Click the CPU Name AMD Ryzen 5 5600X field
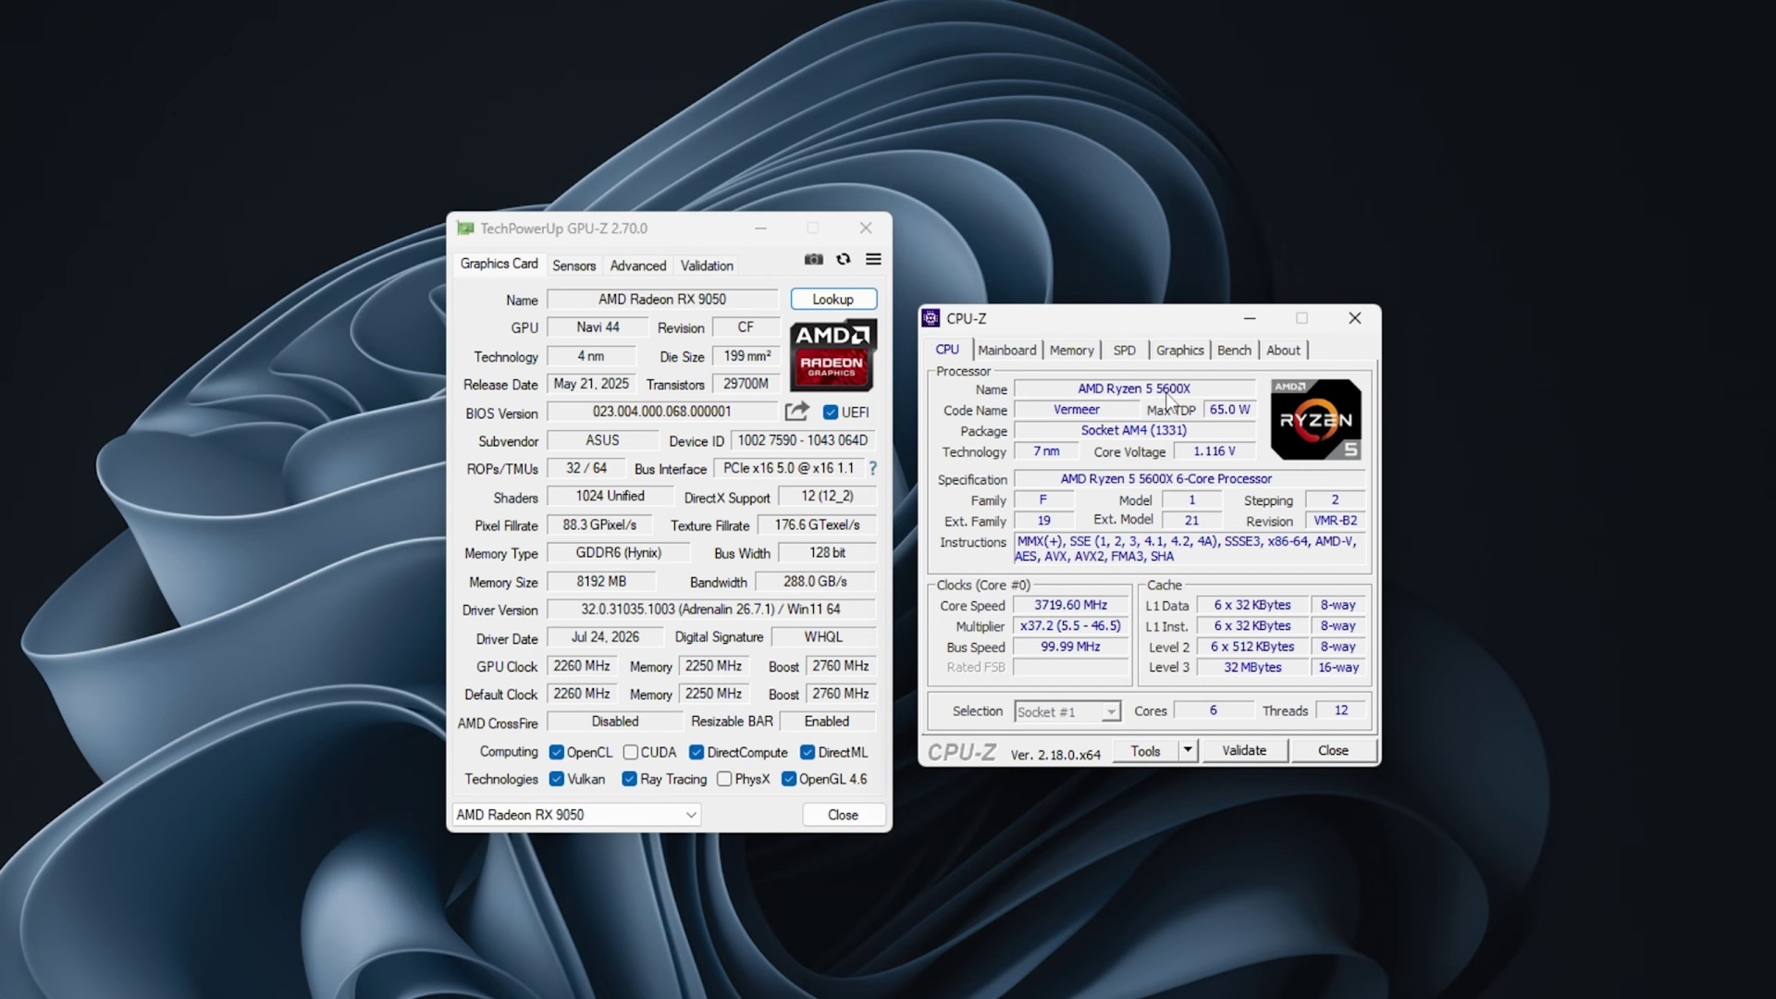 click(x=1134, y=388)
